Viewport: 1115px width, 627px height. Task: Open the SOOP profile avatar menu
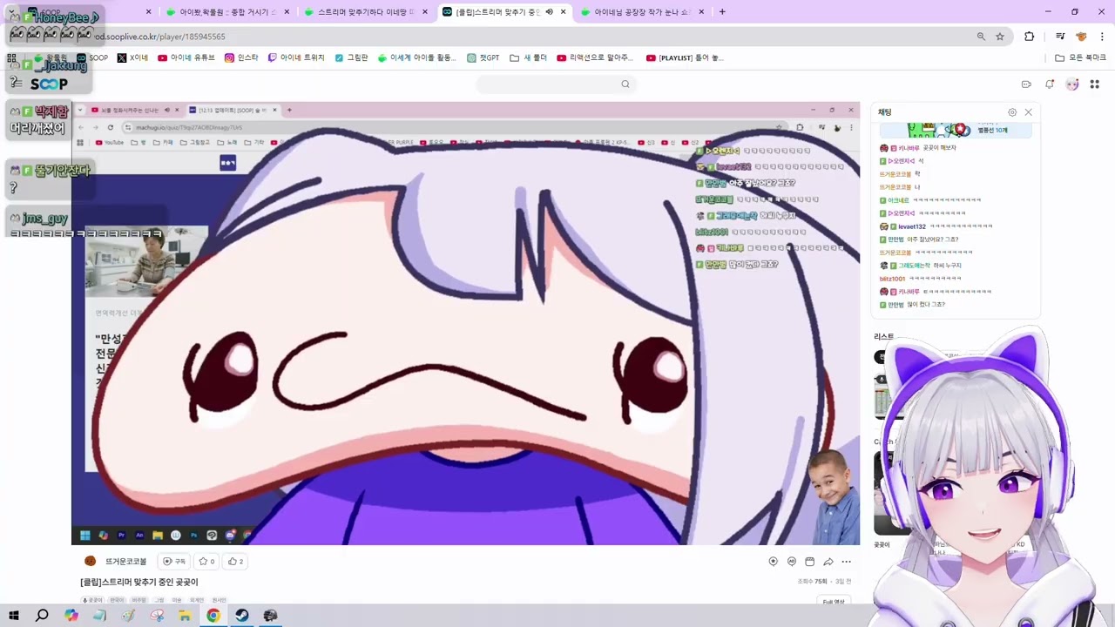click(x=1072, y=84)
